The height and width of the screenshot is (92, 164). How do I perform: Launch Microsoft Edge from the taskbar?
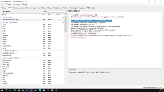15,90
